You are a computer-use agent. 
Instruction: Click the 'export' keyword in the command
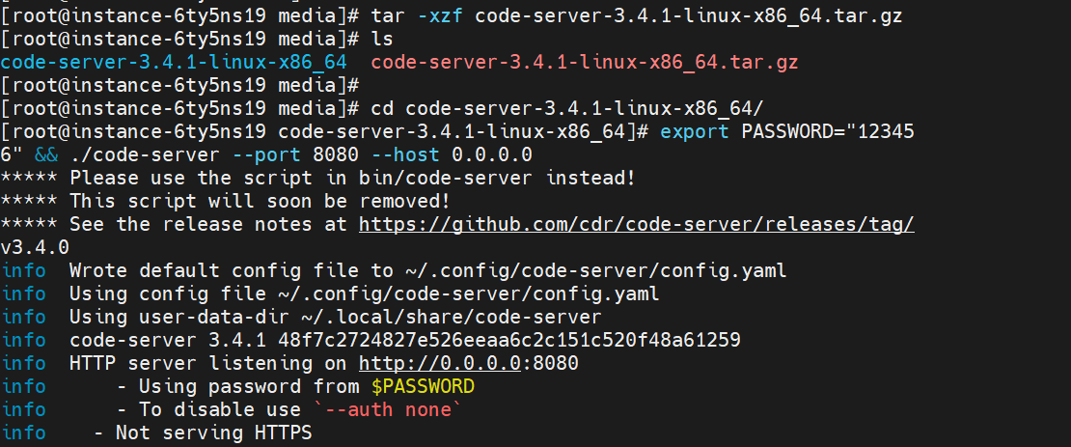695,131
